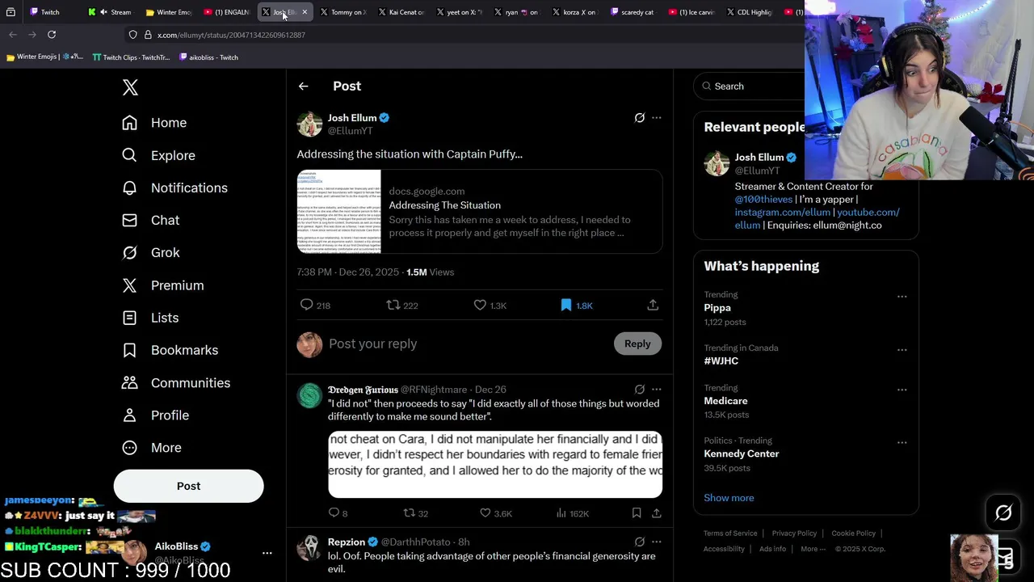Open Chat from the sidebar
The width and height of the screenshot is (1034, 582).
coord(150,220)
